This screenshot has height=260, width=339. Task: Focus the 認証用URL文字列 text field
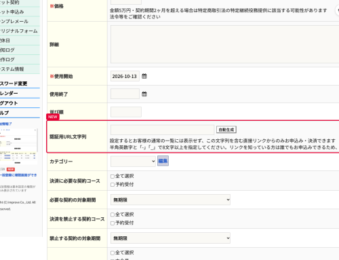pyautogui.click(x=162, y=130)
